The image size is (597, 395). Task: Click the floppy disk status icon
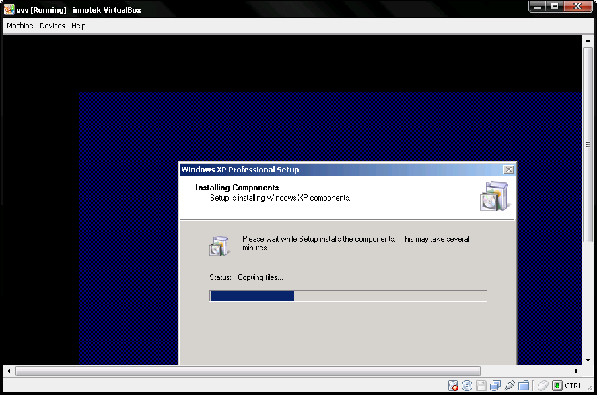(481, 386)
